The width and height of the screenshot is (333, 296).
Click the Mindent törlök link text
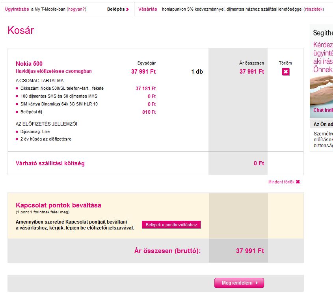281,182
